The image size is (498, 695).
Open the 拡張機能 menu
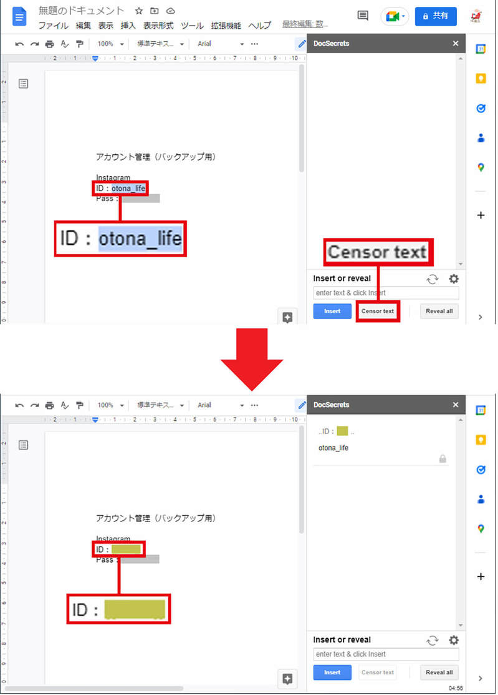click(226, 26)
